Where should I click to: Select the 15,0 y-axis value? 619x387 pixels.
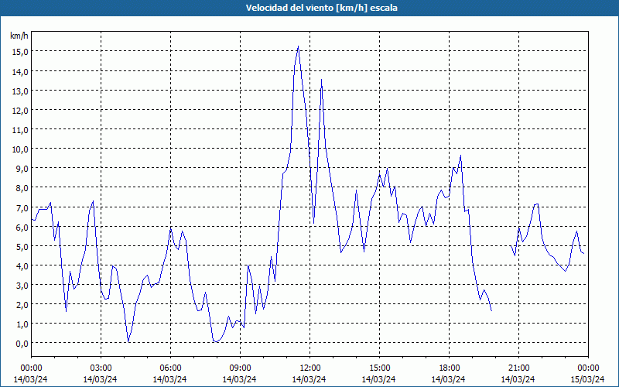(x=20, y=52)
